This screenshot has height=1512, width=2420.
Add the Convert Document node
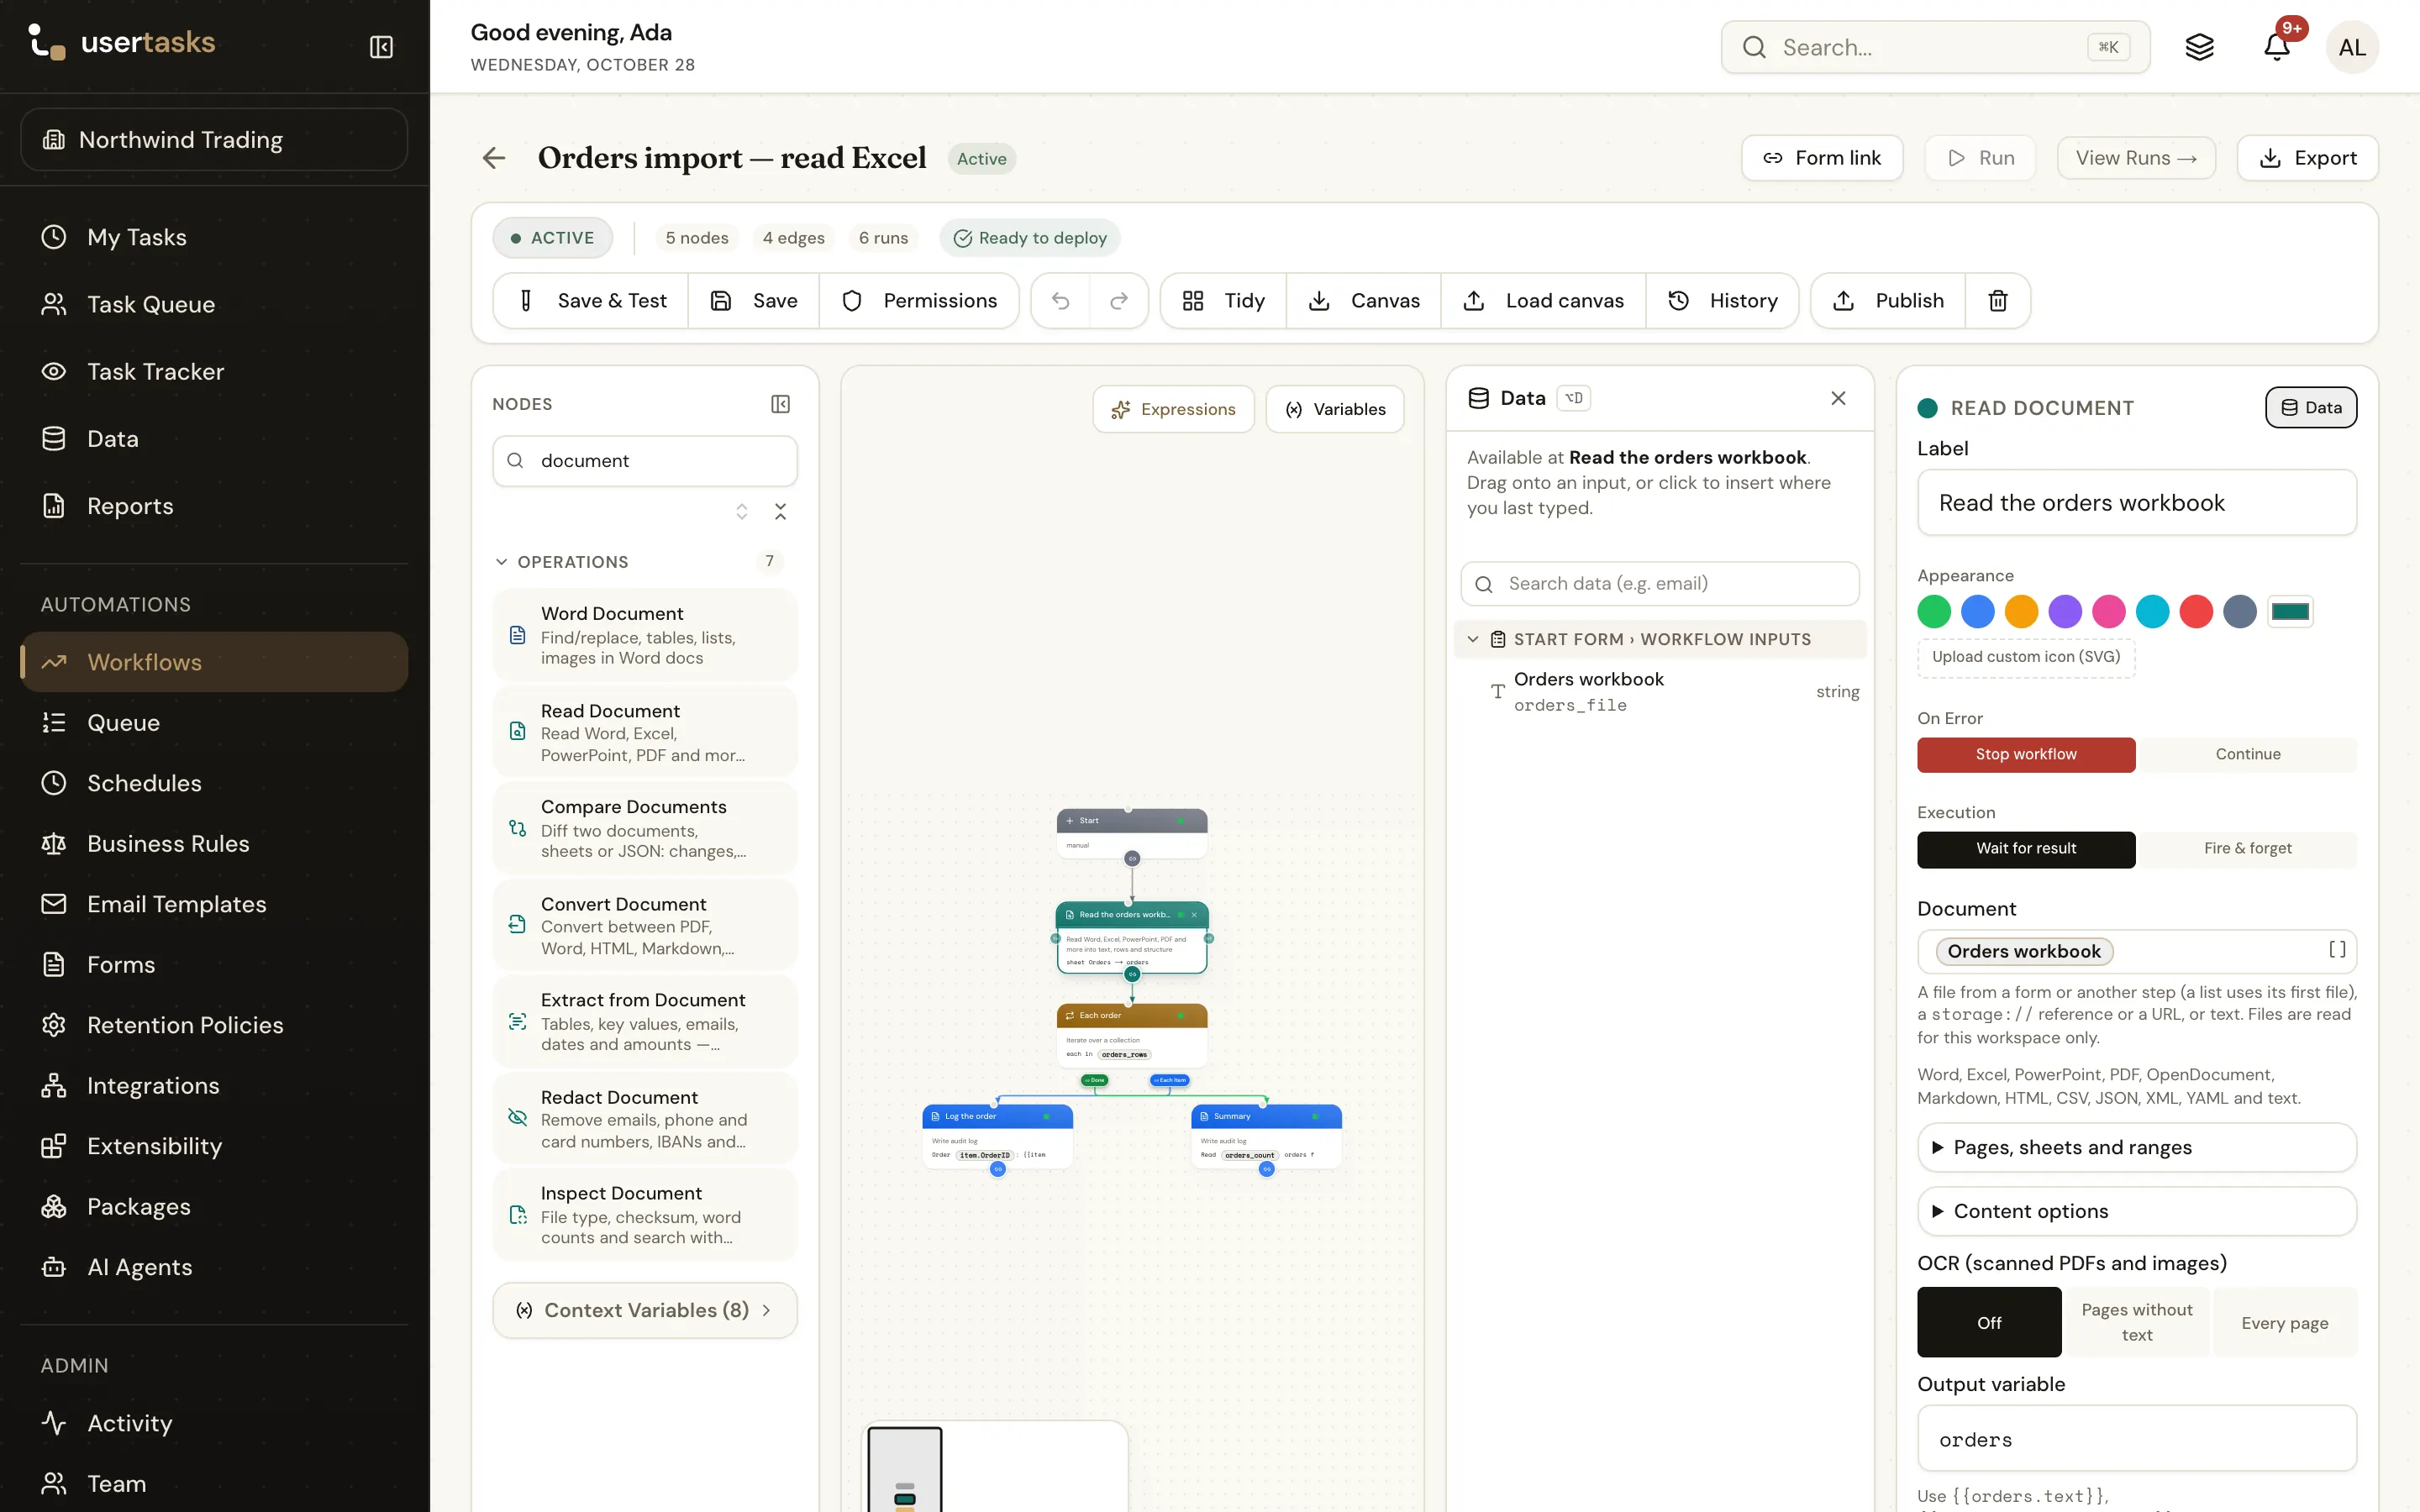pos(645,925)
